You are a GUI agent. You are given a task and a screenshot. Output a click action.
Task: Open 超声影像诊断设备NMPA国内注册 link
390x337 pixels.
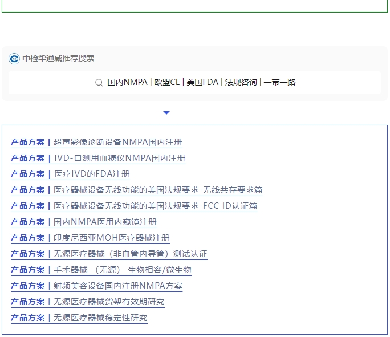click(x=117, y=143)
